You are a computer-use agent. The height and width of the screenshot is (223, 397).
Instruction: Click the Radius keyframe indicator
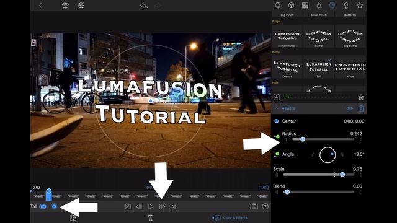click(x=277, y=136)
